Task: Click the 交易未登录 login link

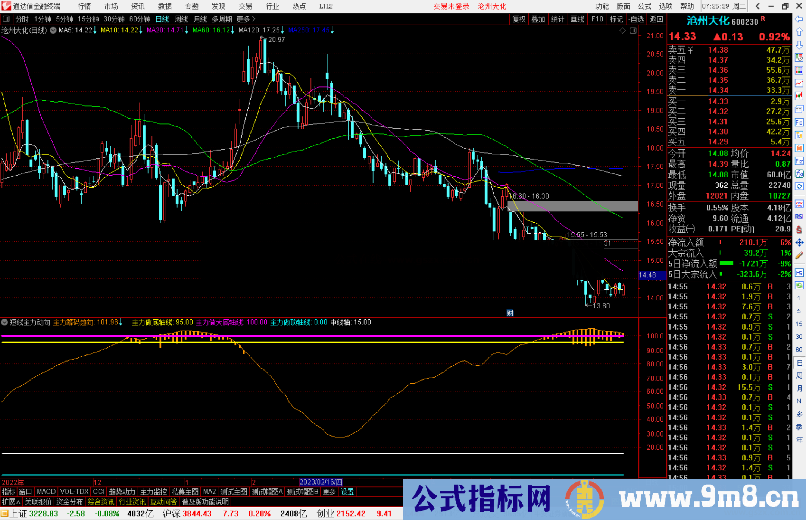Action: 451,6
